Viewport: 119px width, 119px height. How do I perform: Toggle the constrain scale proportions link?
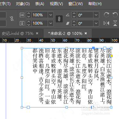click(59, 19)
